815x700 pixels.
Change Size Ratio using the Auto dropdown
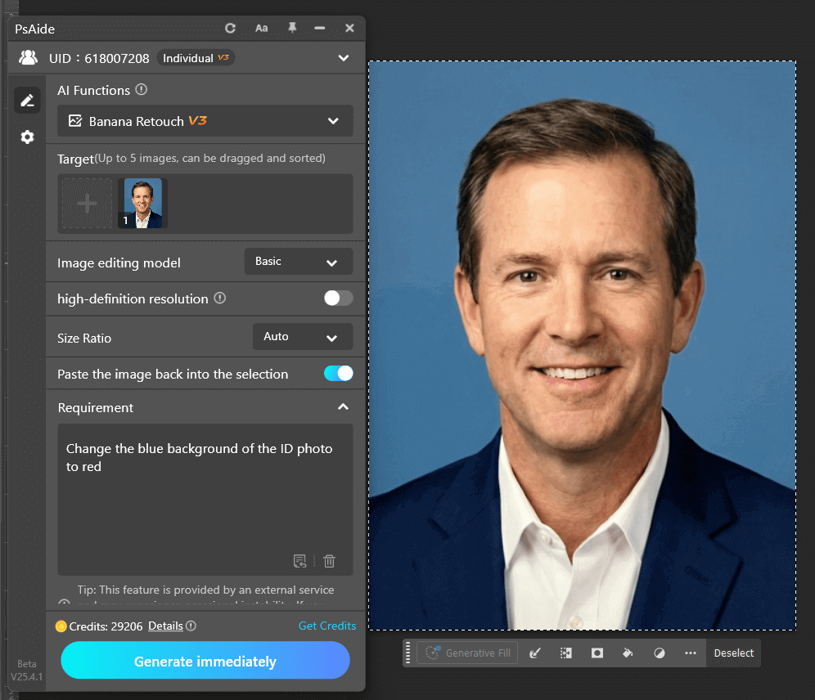303,336
